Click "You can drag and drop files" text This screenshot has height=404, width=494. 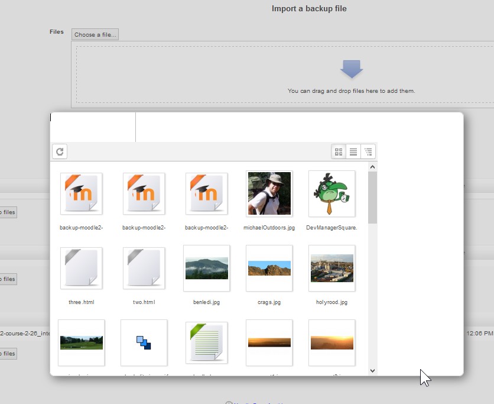(351, 91)
